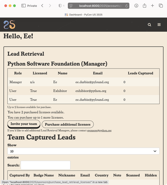The width and height of the screenshot is (167, 185).
Task: Show the tab overview icon
Action: [161, 6]
